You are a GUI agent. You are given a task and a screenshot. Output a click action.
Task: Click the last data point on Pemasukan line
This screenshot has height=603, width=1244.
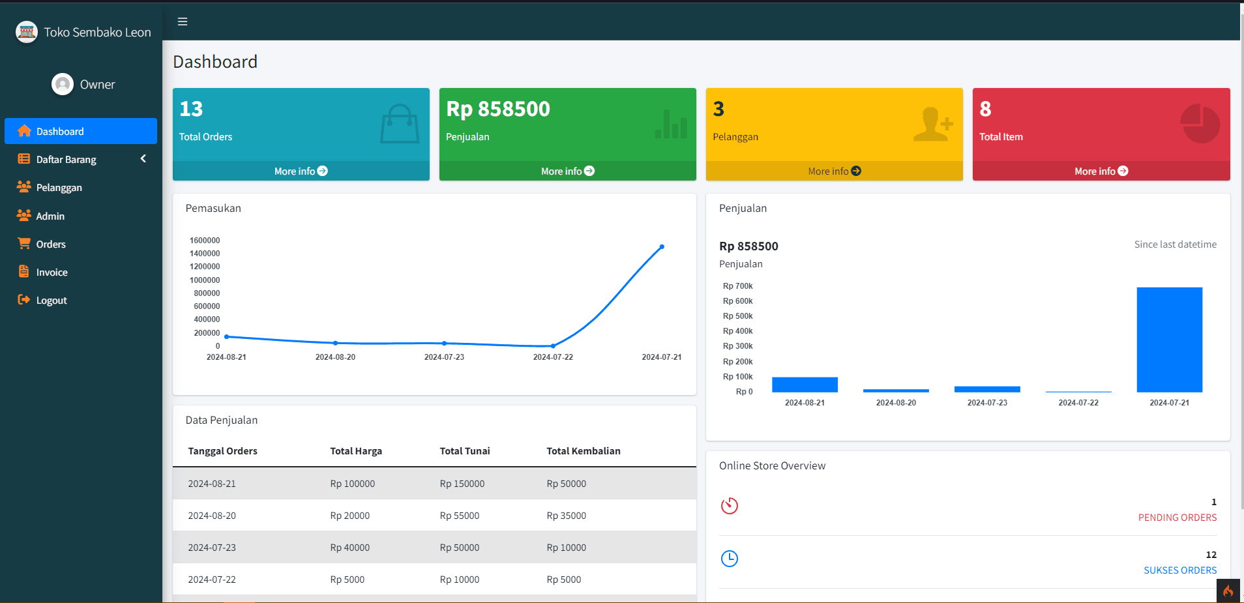click(662, 247)
